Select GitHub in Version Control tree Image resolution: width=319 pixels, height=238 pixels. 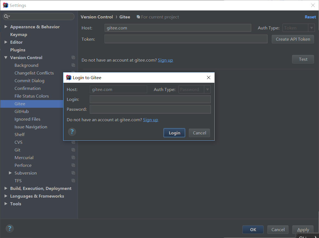[x=22, y=112]
